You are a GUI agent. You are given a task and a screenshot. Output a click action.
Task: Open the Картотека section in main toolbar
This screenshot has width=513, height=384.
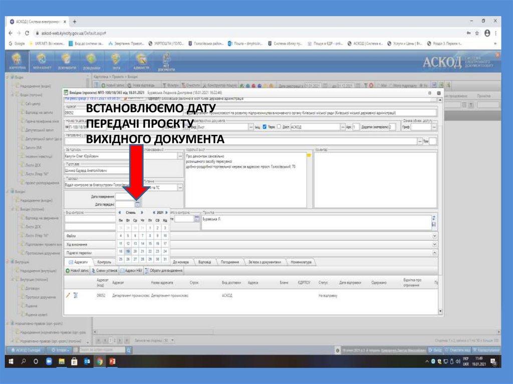pyautogui.click(x=17, y=62)
